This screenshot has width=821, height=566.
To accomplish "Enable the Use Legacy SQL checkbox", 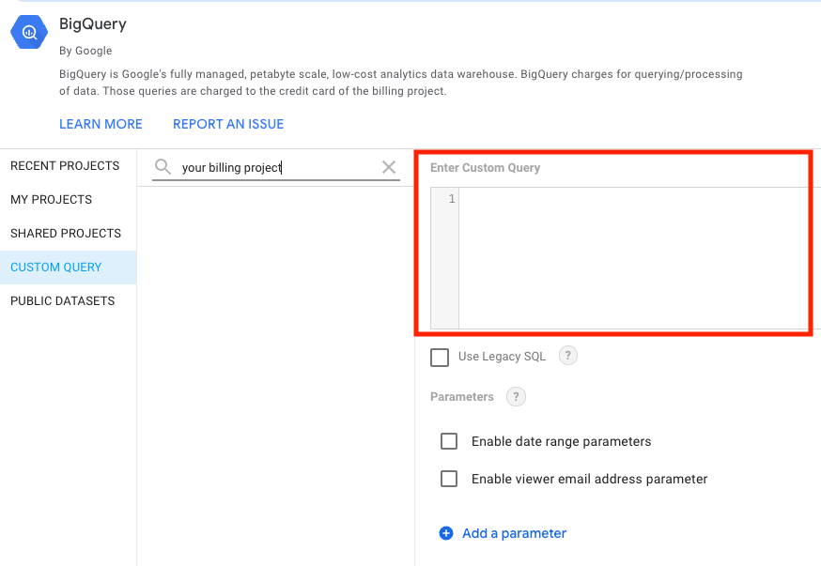I will point(439,357).
